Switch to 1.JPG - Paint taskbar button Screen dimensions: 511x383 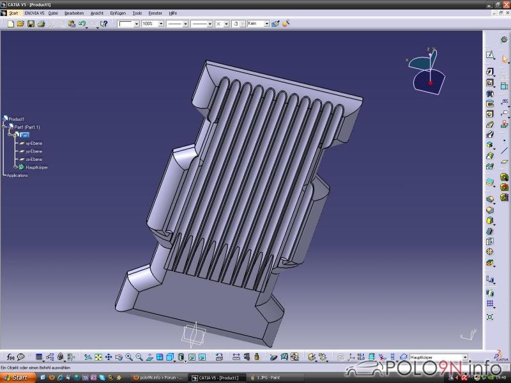268,378
